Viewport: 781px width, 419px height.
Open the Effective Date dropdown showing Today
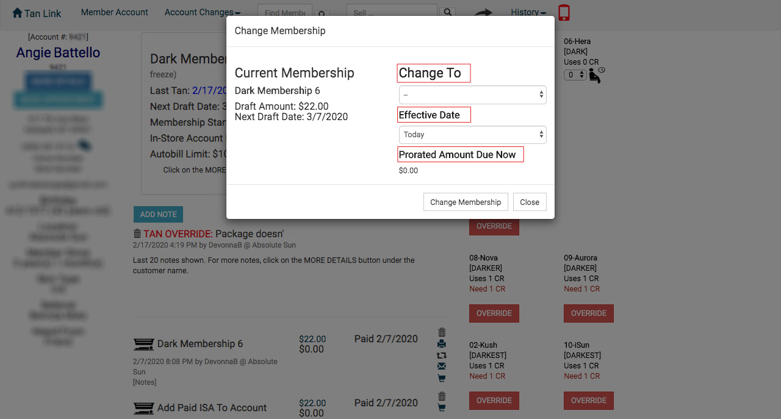point(473,135)
